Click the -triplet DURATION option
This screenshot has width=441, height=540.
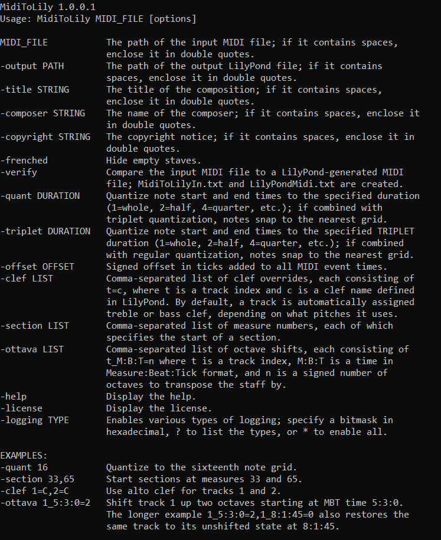45,231
